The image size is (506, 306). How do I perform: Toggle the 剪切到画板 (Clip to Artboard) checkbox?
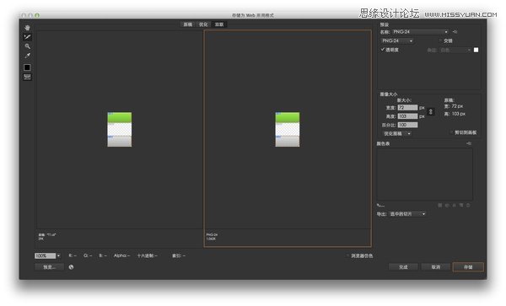(x=451, y=132)
